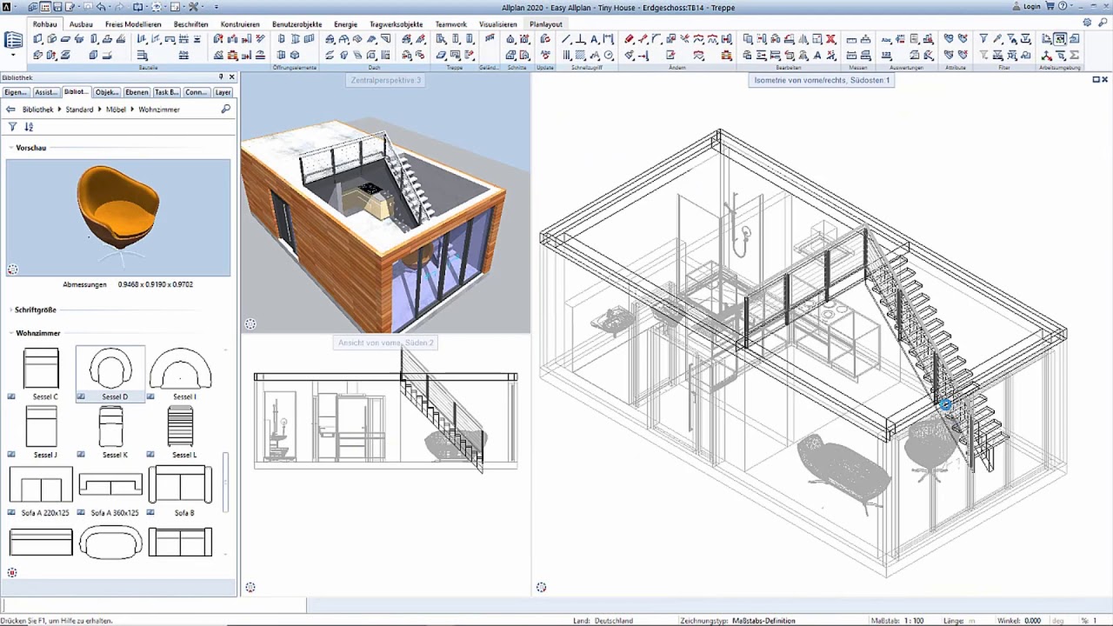The image size is (1113, 626).
Task: Switch to the Freies Modellieren tab
Action: click(133, 24)
